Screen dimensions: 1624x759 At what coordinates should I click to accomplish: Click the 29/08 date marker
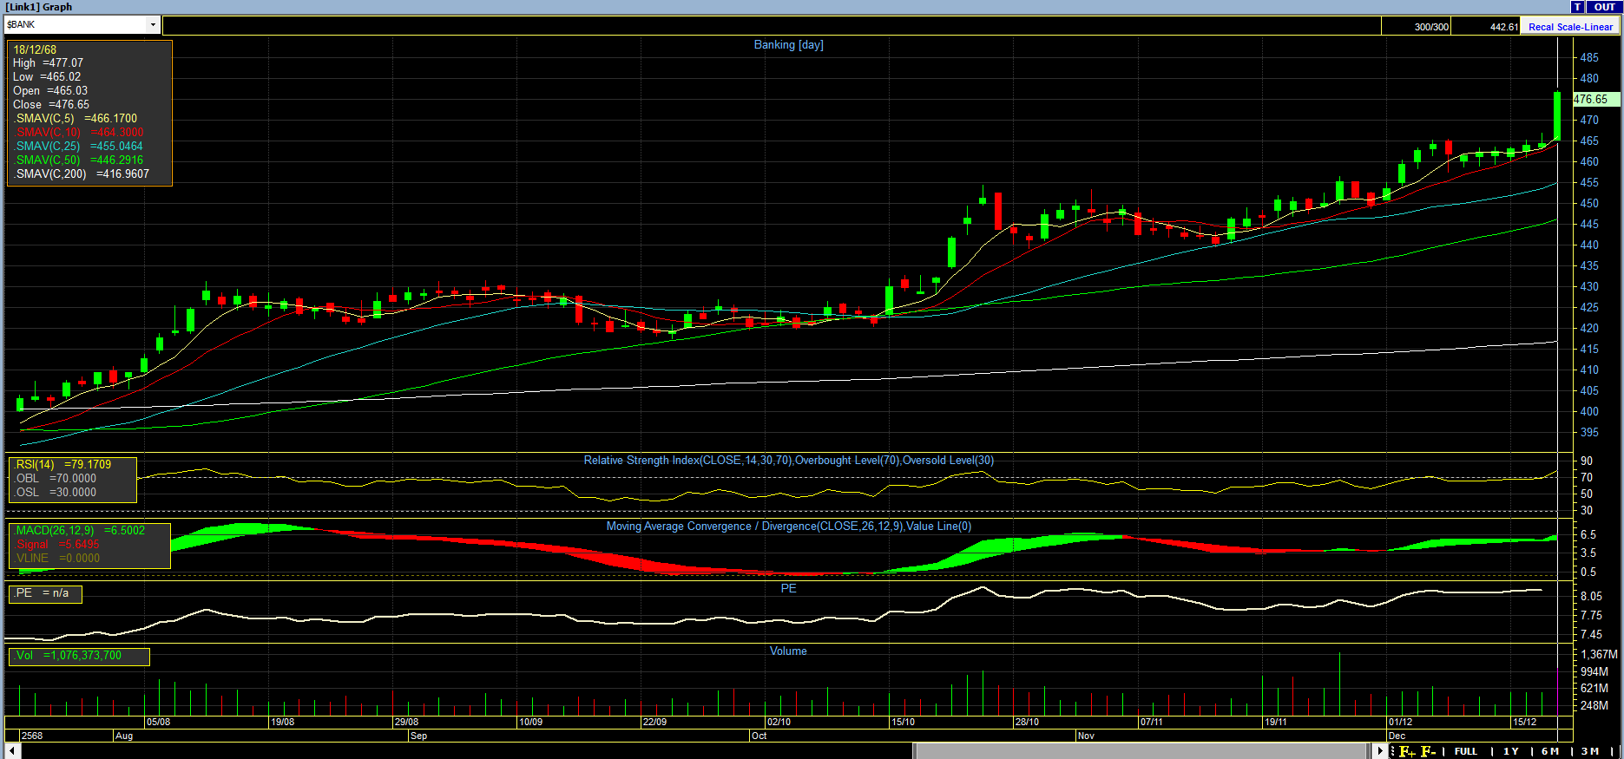click(x=406, y=722)
